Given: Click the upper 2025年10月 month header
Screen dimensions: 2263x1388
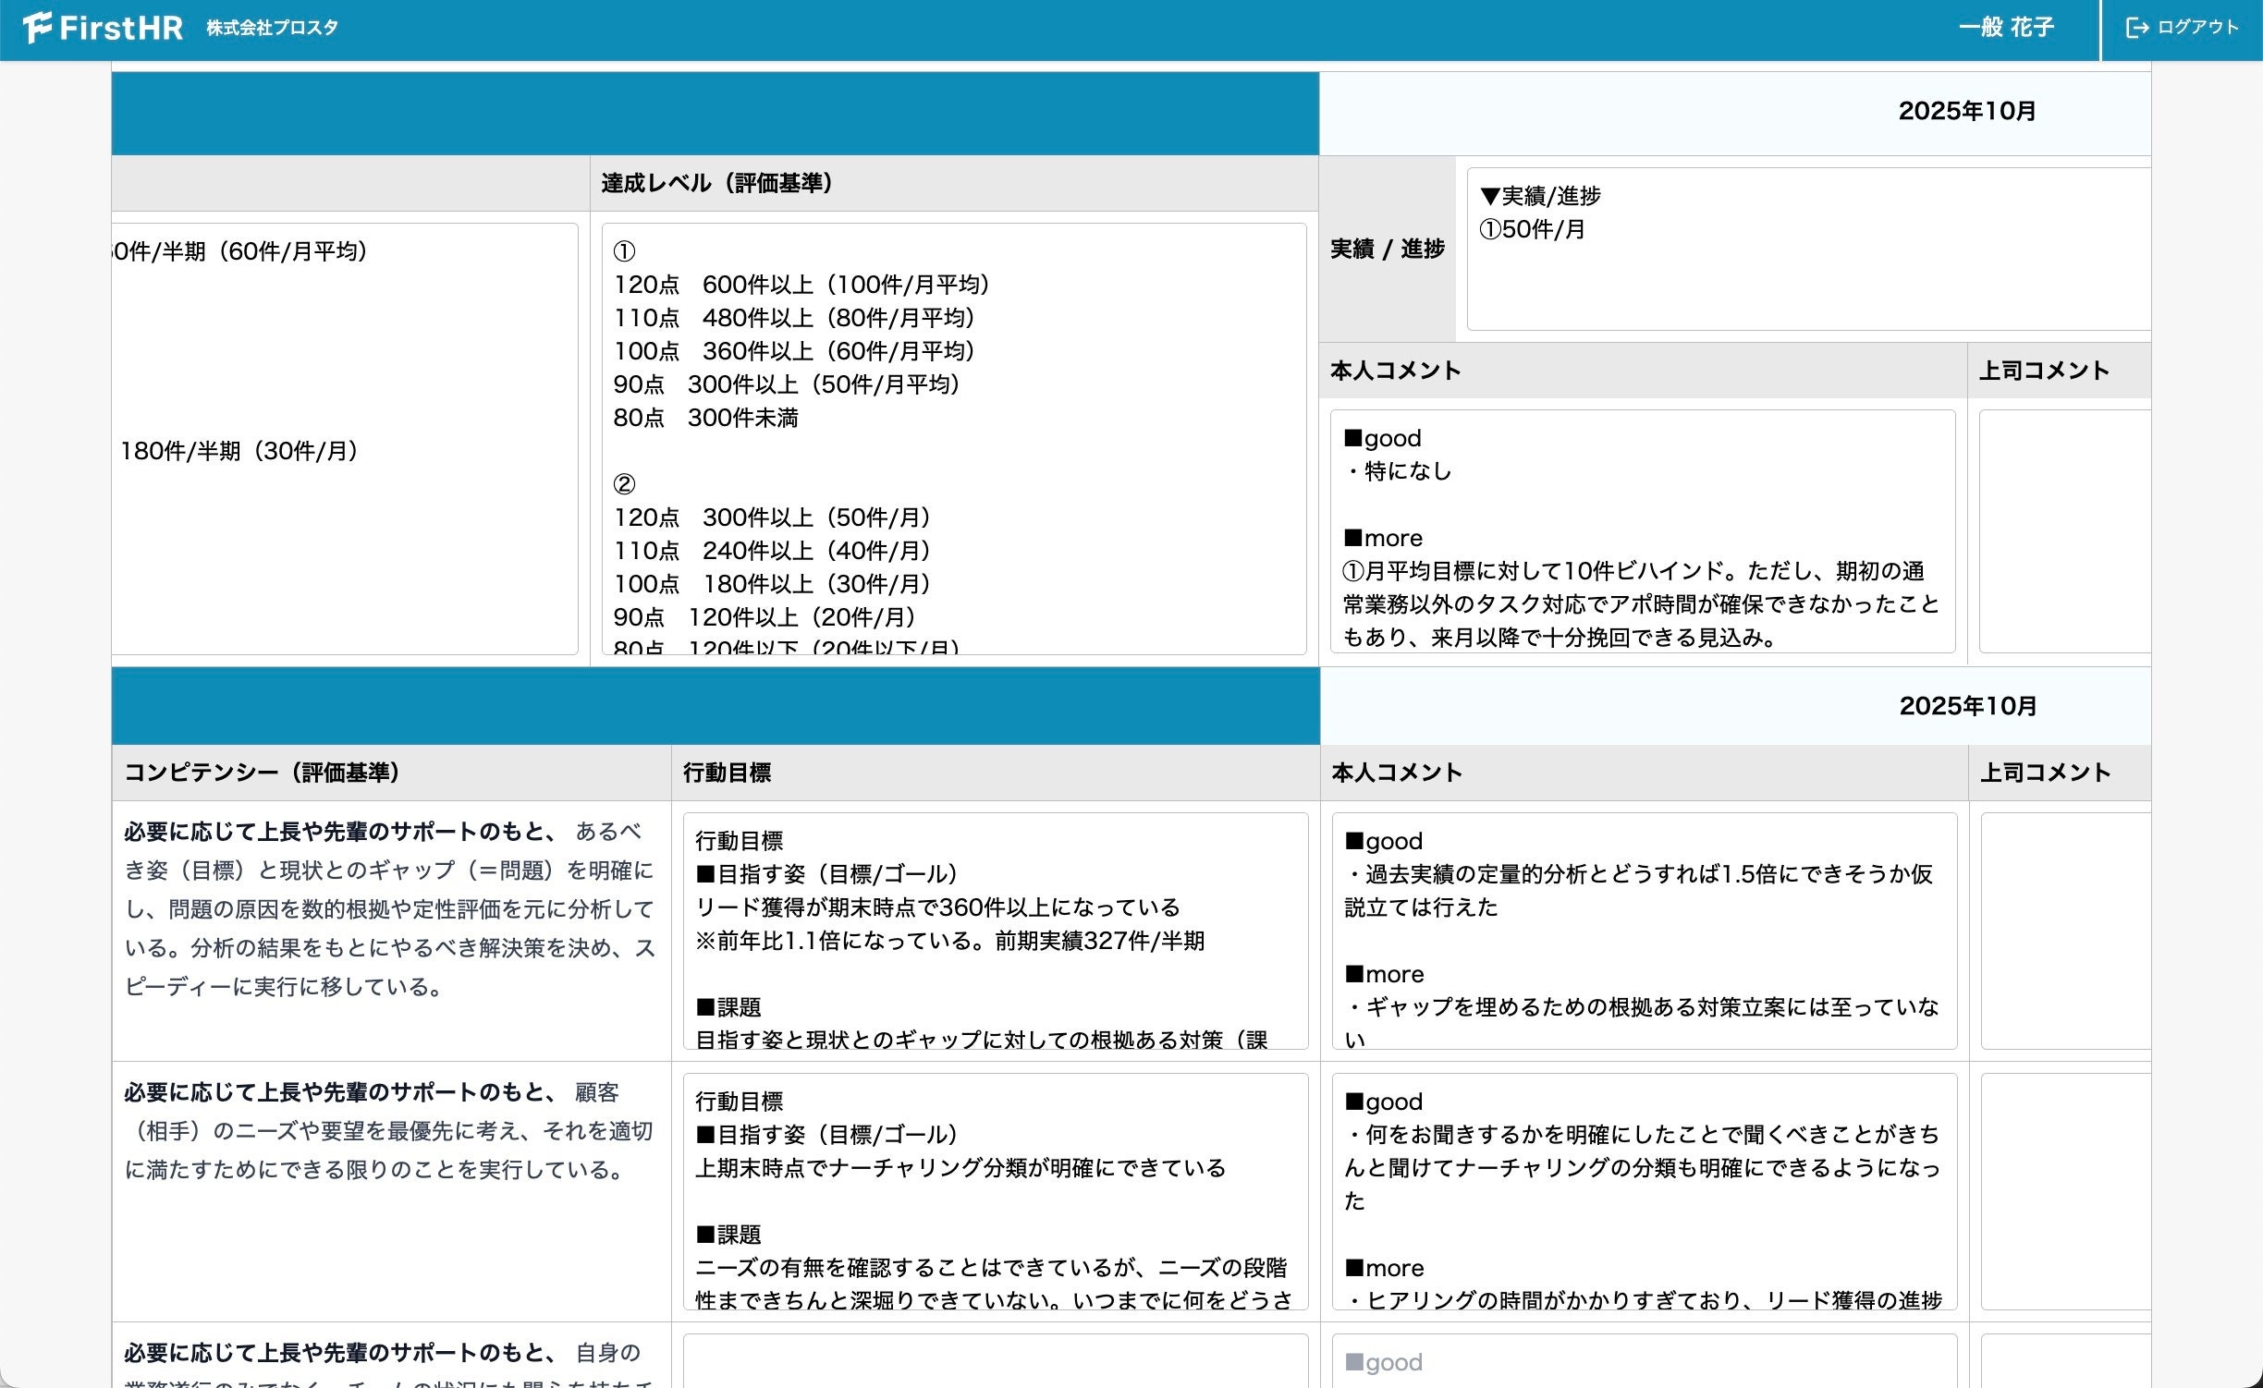Looking at the screenshot, I should tap(1966, 112).
